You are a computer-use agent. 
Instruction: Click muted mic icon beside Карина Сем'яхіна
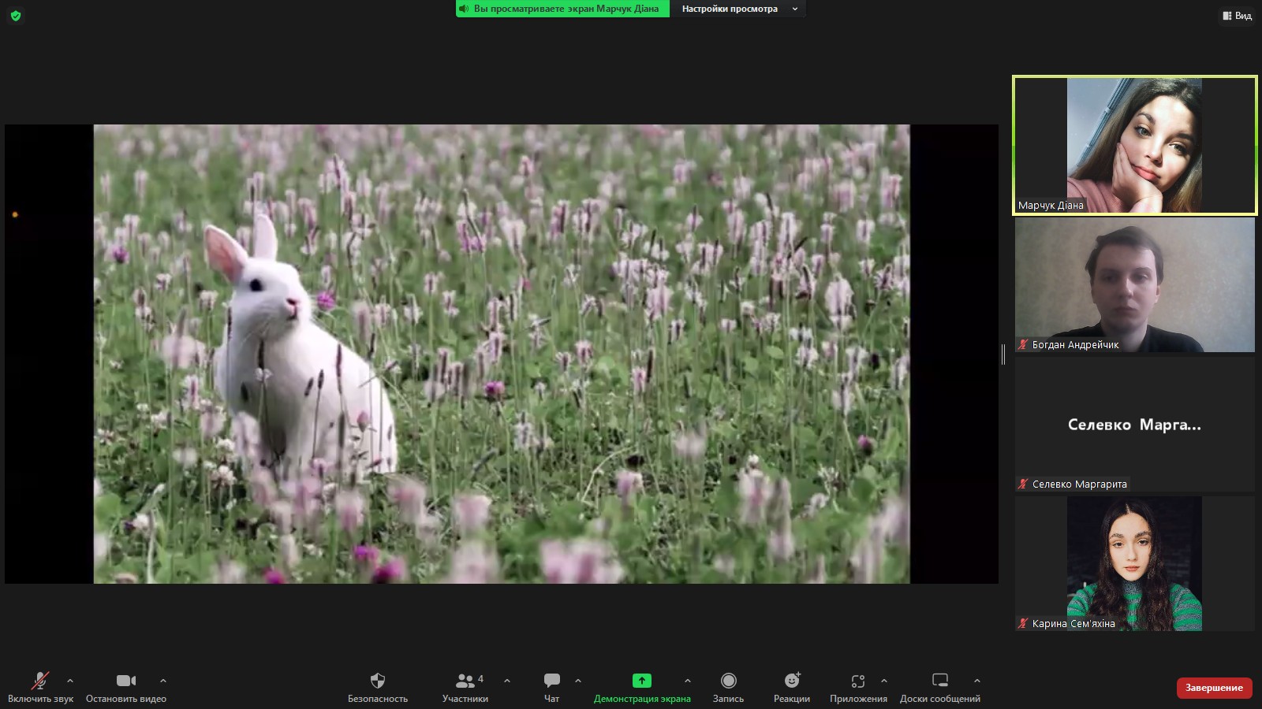click(1024, 623)
